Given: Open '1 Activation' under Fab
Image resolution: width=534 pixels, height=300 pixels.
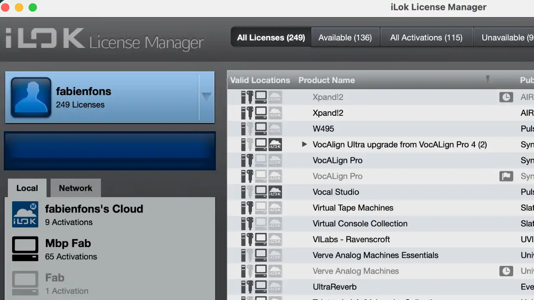Looking at the screenshot, I should pyautogui.click(x=67, y=291).
